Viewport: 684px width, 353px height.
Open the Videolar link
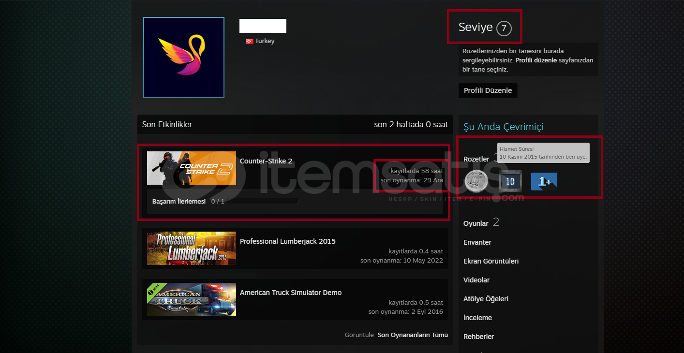pyautogui.click(x=476, y=280)
